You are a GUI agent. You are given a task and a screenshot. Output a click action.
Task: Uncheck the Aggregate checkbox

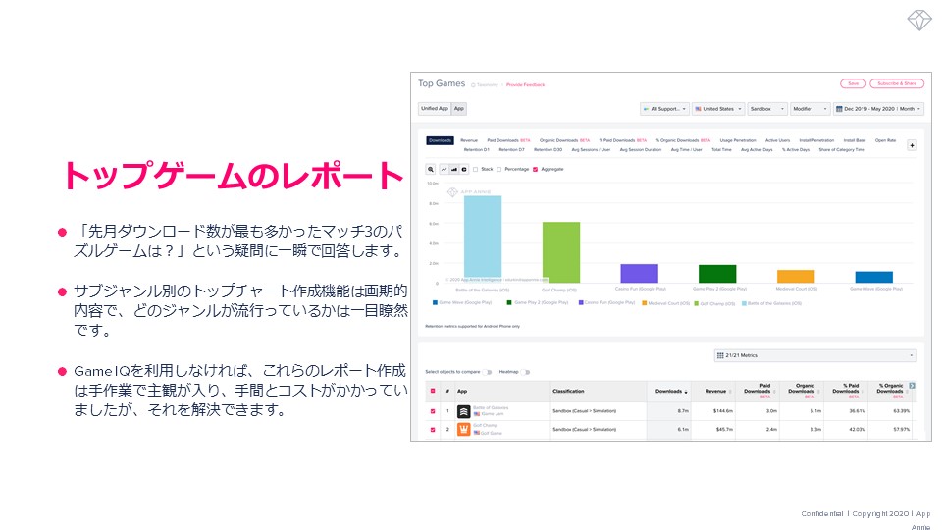coord(535,169)
